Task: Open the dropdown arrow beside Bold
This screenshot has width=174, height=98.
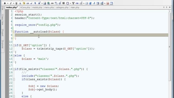Action: tap(8, 3)
